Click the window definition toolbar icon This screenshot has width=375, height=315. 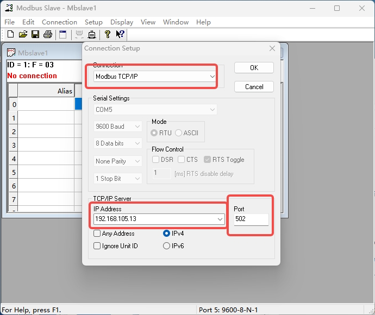pos(63,35)
